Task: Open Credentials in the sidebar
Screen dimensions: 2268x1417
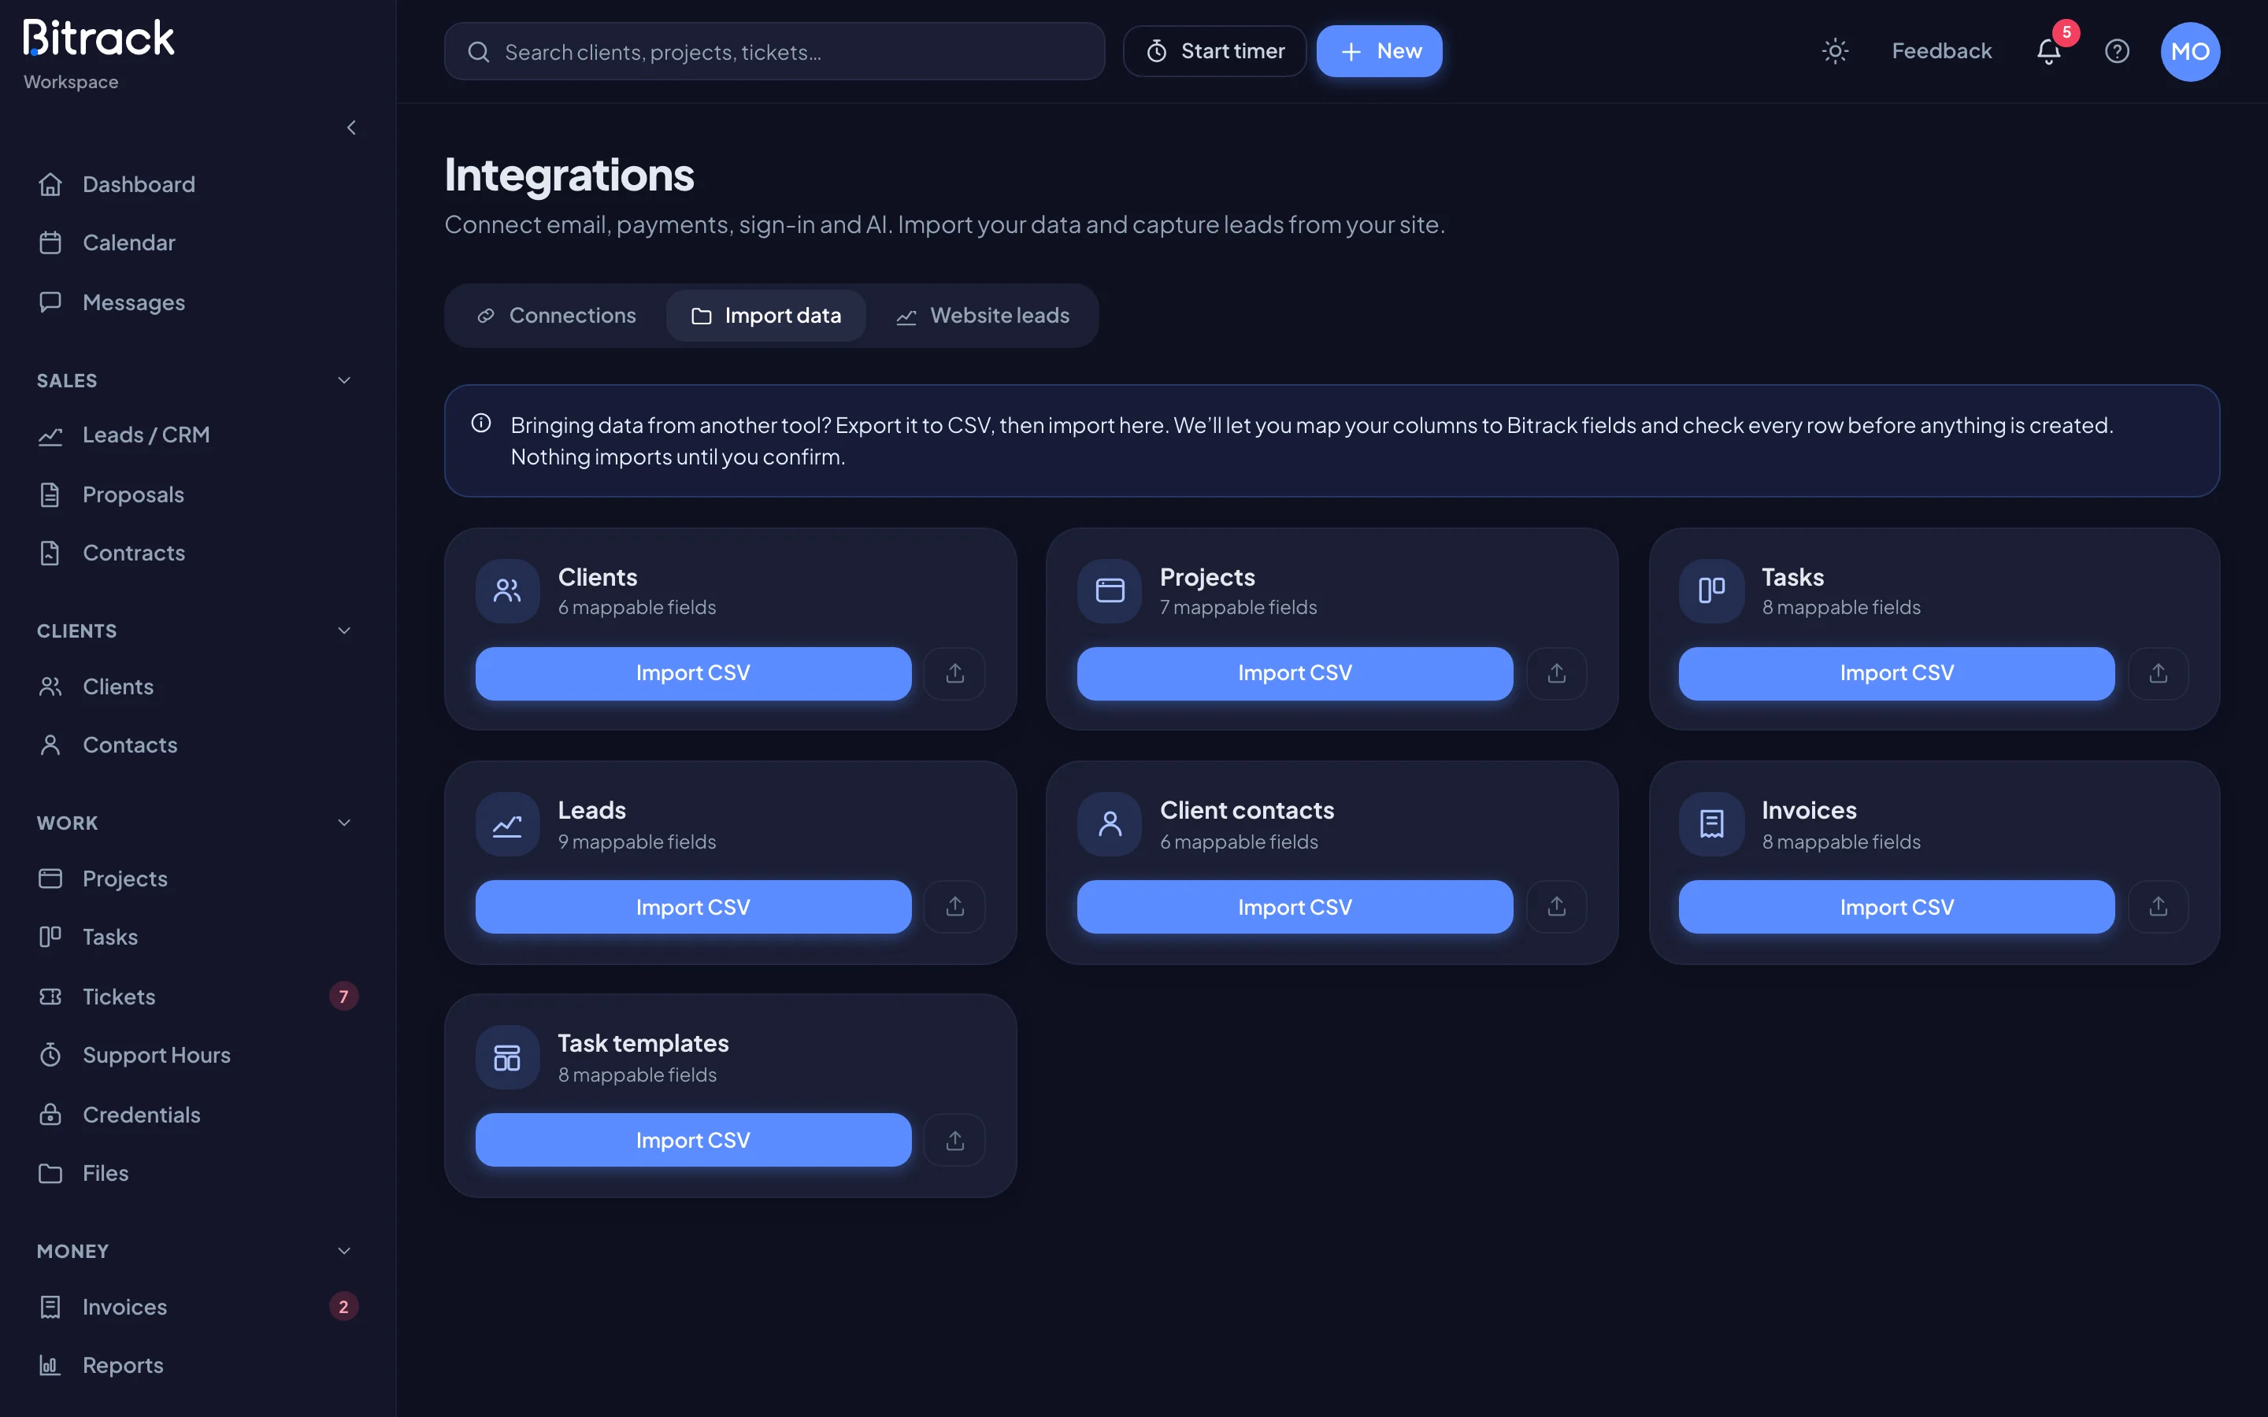Action: pos(197,1114)
